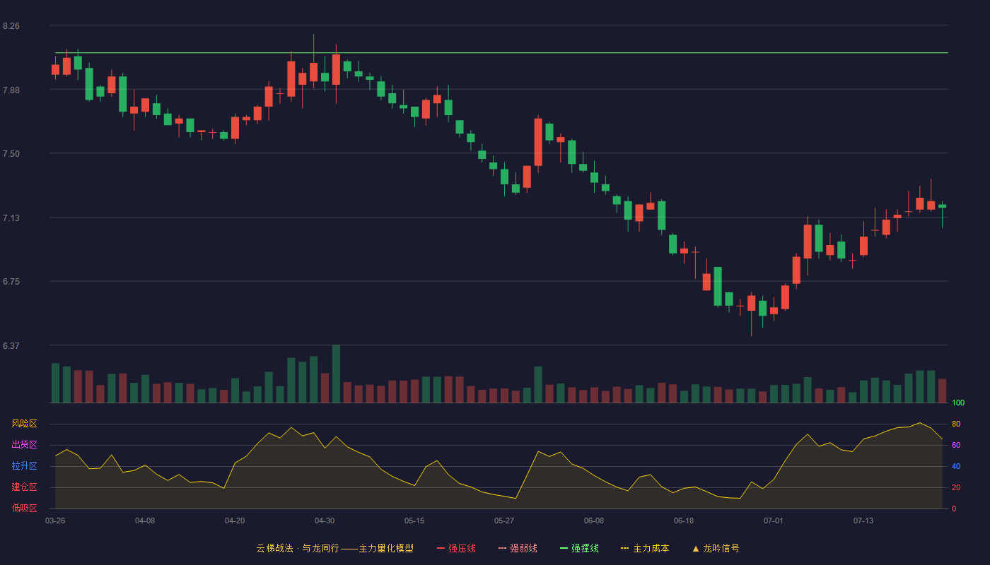Click the 05-15 date axis label
This screenshot has width=990, height=565.
point(414,521)
